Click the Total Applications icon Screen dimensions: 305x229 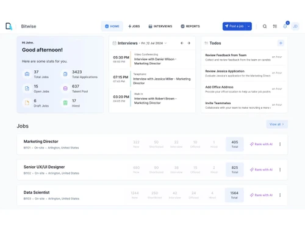click(65, 74)
